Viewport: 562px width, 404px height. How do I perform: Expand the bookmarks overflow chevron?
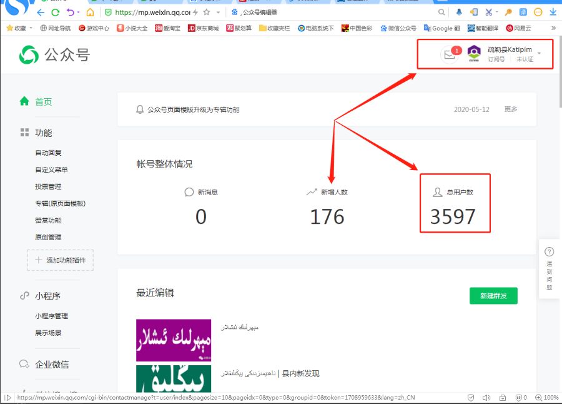(553, 28)
